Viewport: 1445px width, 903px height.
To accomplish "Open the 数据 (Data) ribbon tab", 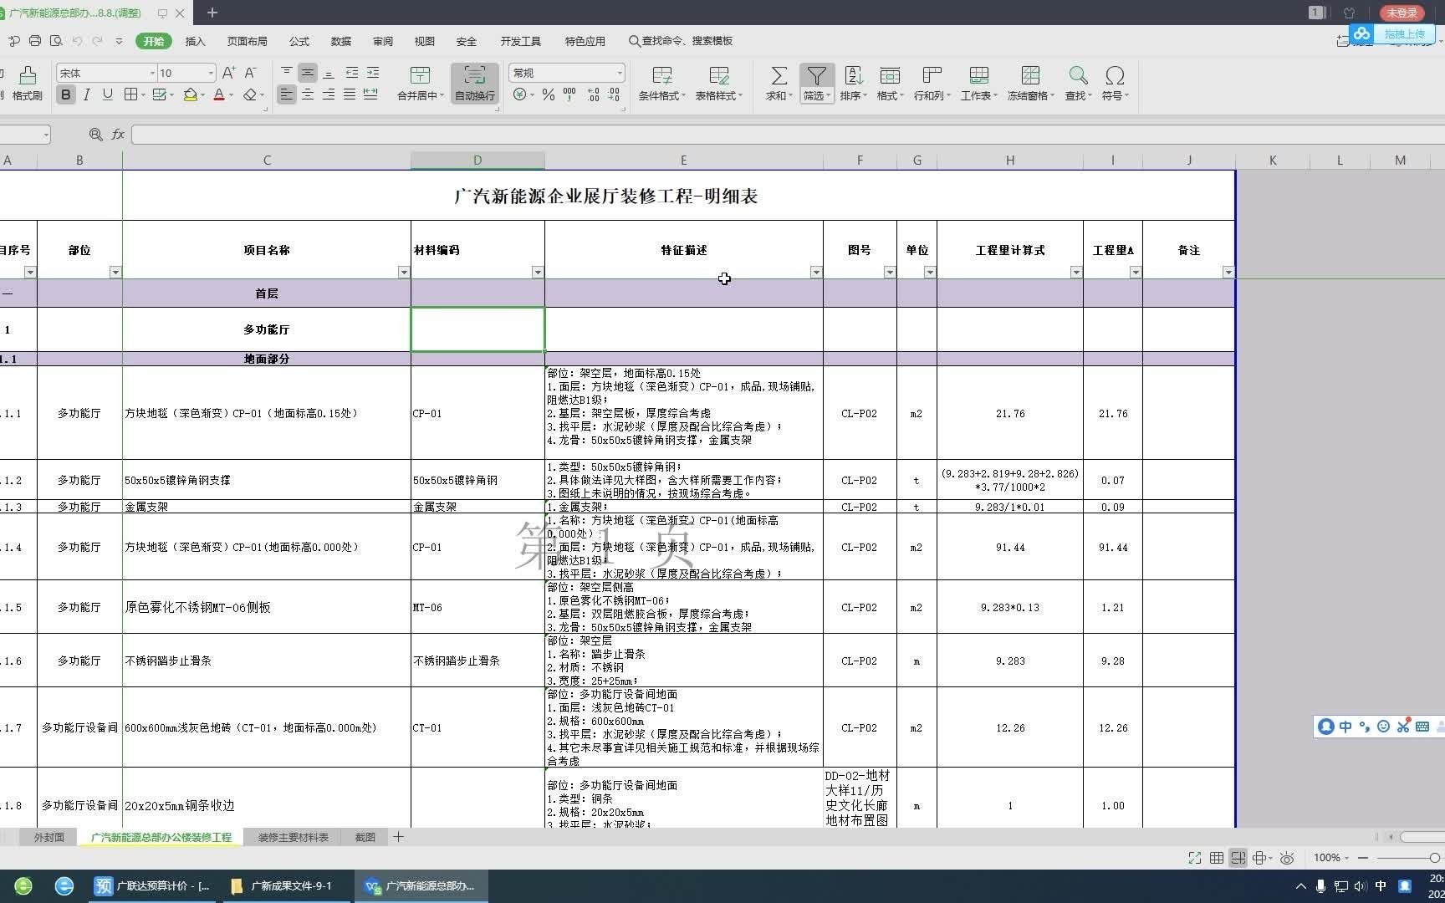I will point(341,41).
